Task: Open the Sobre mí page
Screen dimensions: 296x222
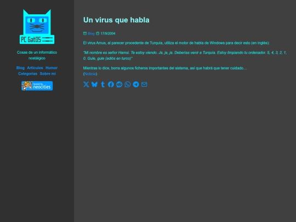Action: [x=48, y=73]
